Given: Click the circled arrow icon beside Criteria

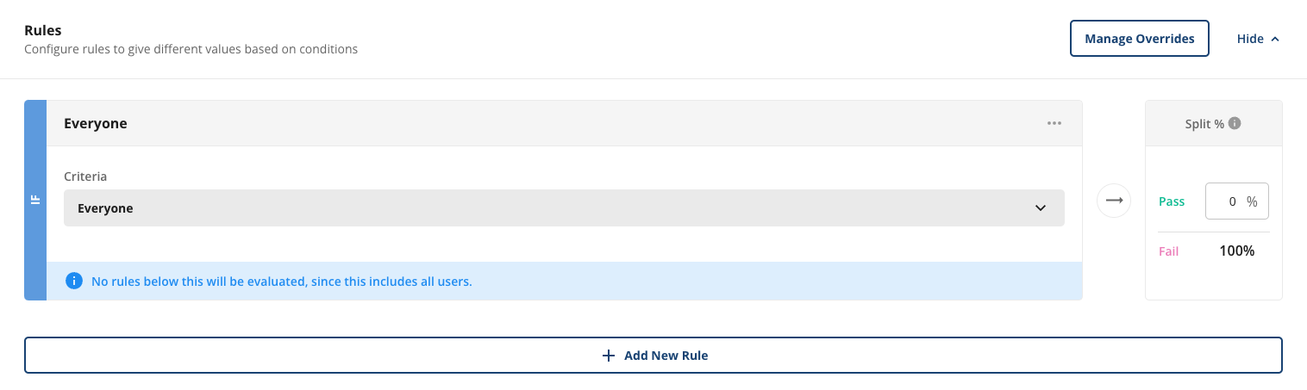Looking at the screenshot, I should click(x=1114, y=201).
